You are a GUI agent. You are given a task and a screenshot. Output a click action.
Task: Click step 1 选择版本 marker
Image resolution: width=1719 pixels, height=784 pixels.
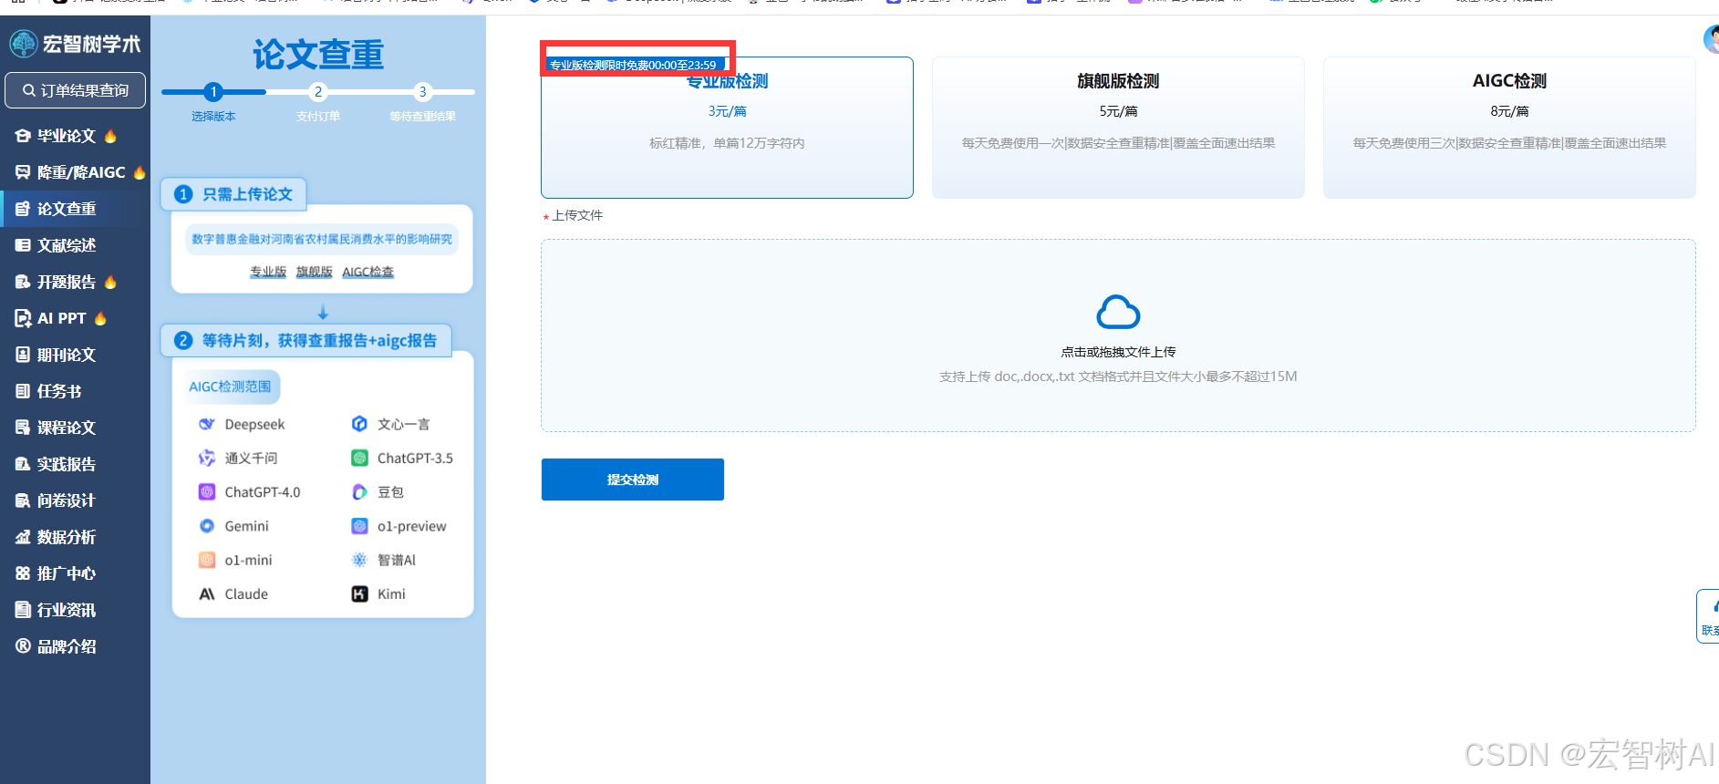point(213,91)
